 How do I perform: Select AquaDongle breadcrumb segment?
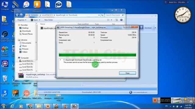pyautogui.click(x=61, y=15)
